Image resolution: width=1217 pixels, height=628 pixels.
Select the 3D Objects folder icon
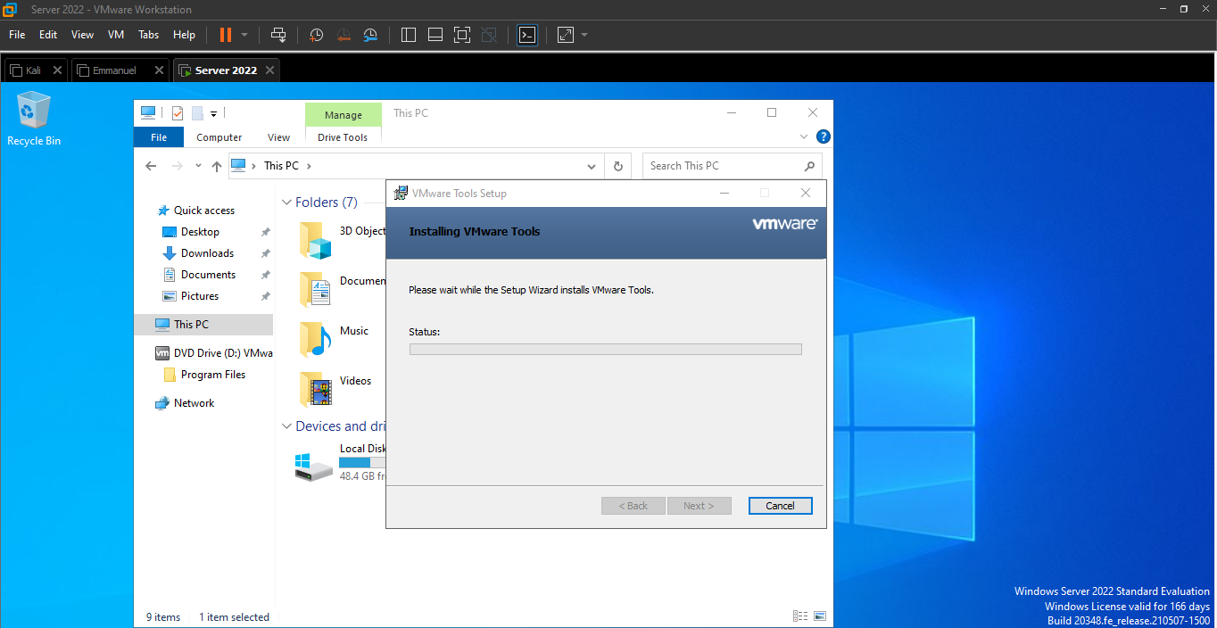point(315,240)
